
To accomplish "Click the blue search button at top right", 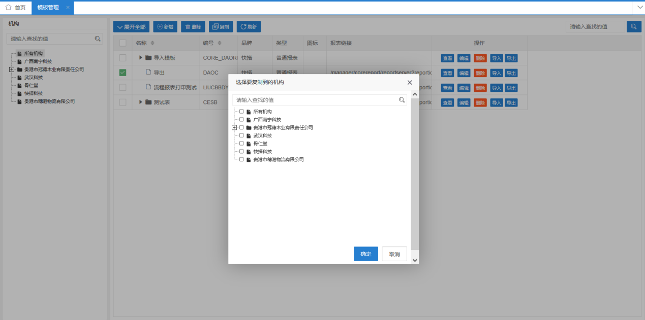I will (634, 27).
